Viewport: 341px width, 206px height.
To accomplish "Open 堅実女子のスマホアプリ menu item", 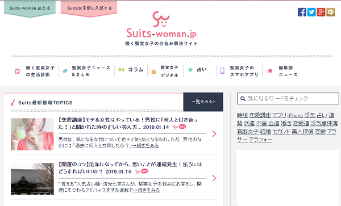I will coord(239,71).
